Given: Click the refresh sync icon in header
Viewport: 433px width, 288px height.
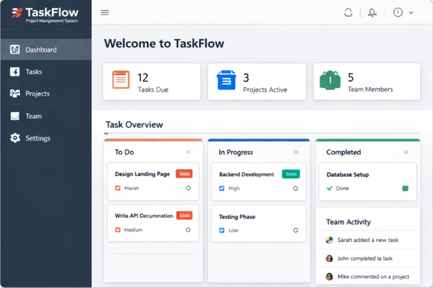Looking at the screenshot, I should point(348,13).
